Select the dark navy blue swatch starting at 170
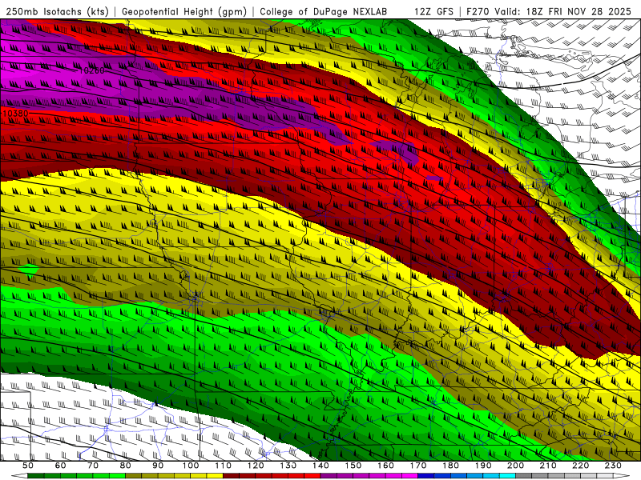Screen dimensions: 641x480 point(426,475)
